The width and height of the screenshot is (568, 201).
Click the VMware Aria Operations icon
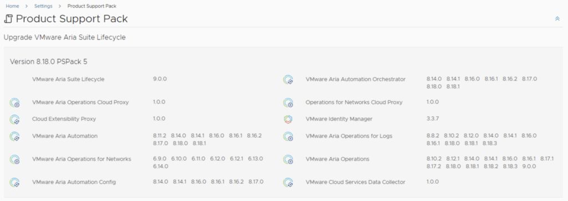pyautogui.click(x=288, y=159)
